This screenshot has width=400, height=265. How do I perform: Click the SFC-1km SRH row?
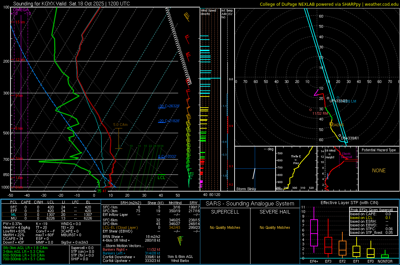point(151,207)
